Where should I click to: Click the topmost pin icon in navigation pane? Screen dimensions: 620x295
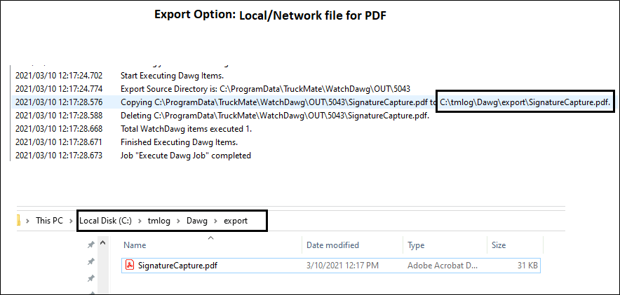point(90,245)
